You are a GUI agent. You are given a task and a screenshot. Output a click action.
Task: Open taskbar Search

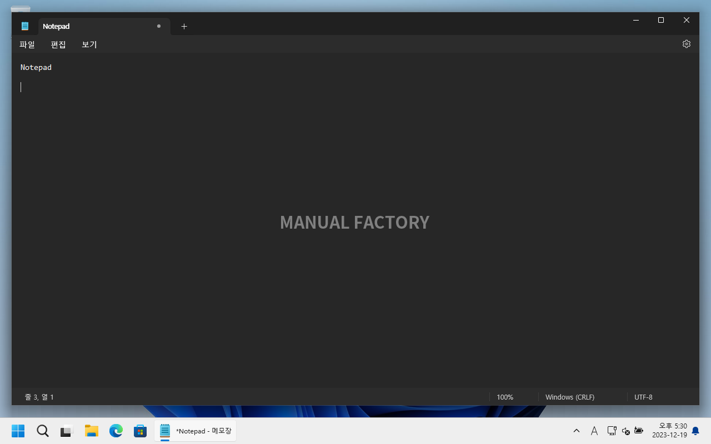pyautogui.click(x=43, y=431)
